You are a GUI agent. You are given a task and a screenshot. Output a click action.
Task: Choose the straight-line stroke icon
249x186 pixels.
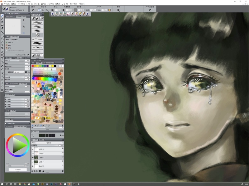[x=43, y=10]
